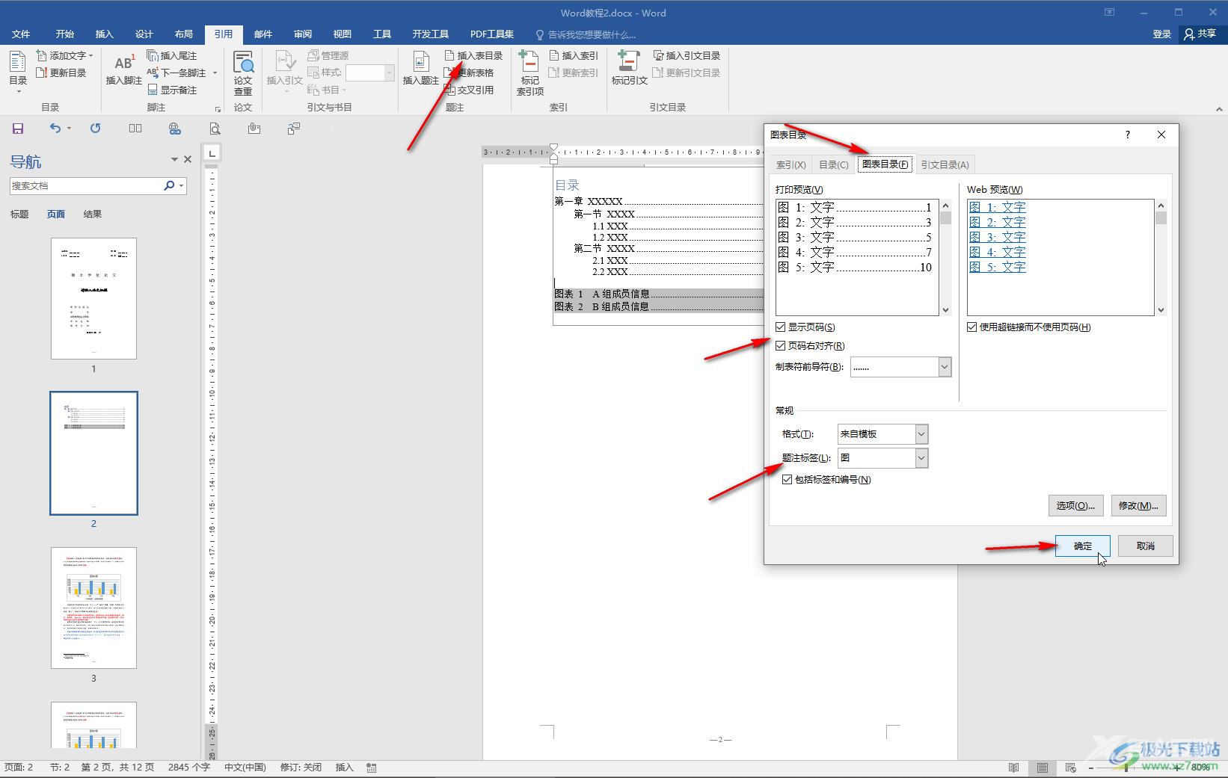This screenshot has height=778, width=1228.
Task: Click the Tell me (告诉我您想要做什么) box
Action: pos(586,34)
